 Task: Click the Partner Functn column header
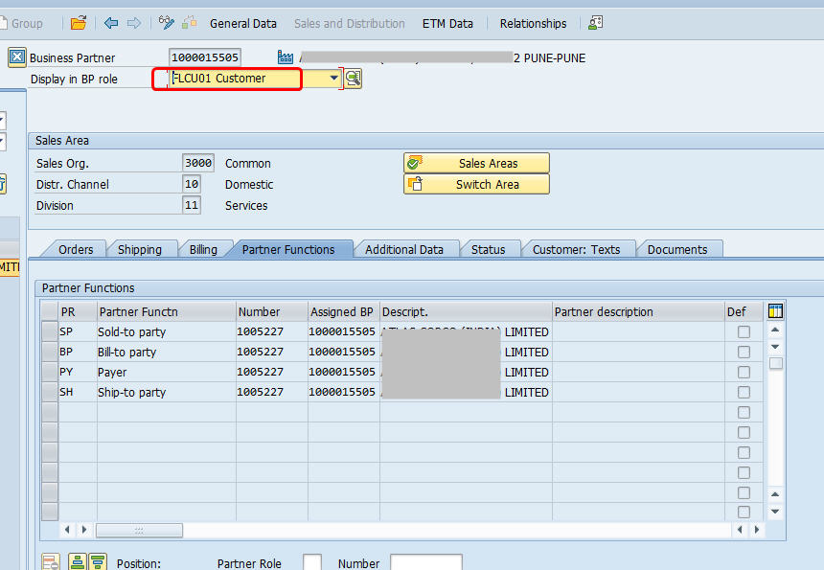tap(167, 311)
